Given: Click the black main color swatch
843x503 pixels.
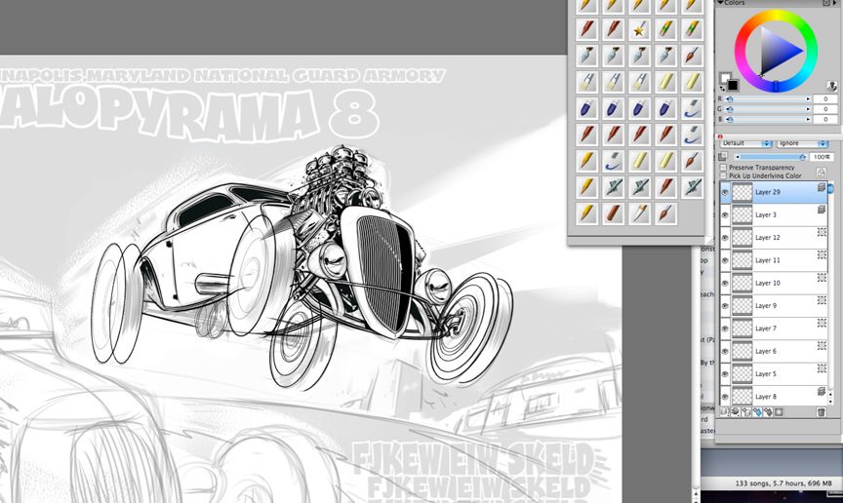Looking at the screenshot, I should coord(733,85).
